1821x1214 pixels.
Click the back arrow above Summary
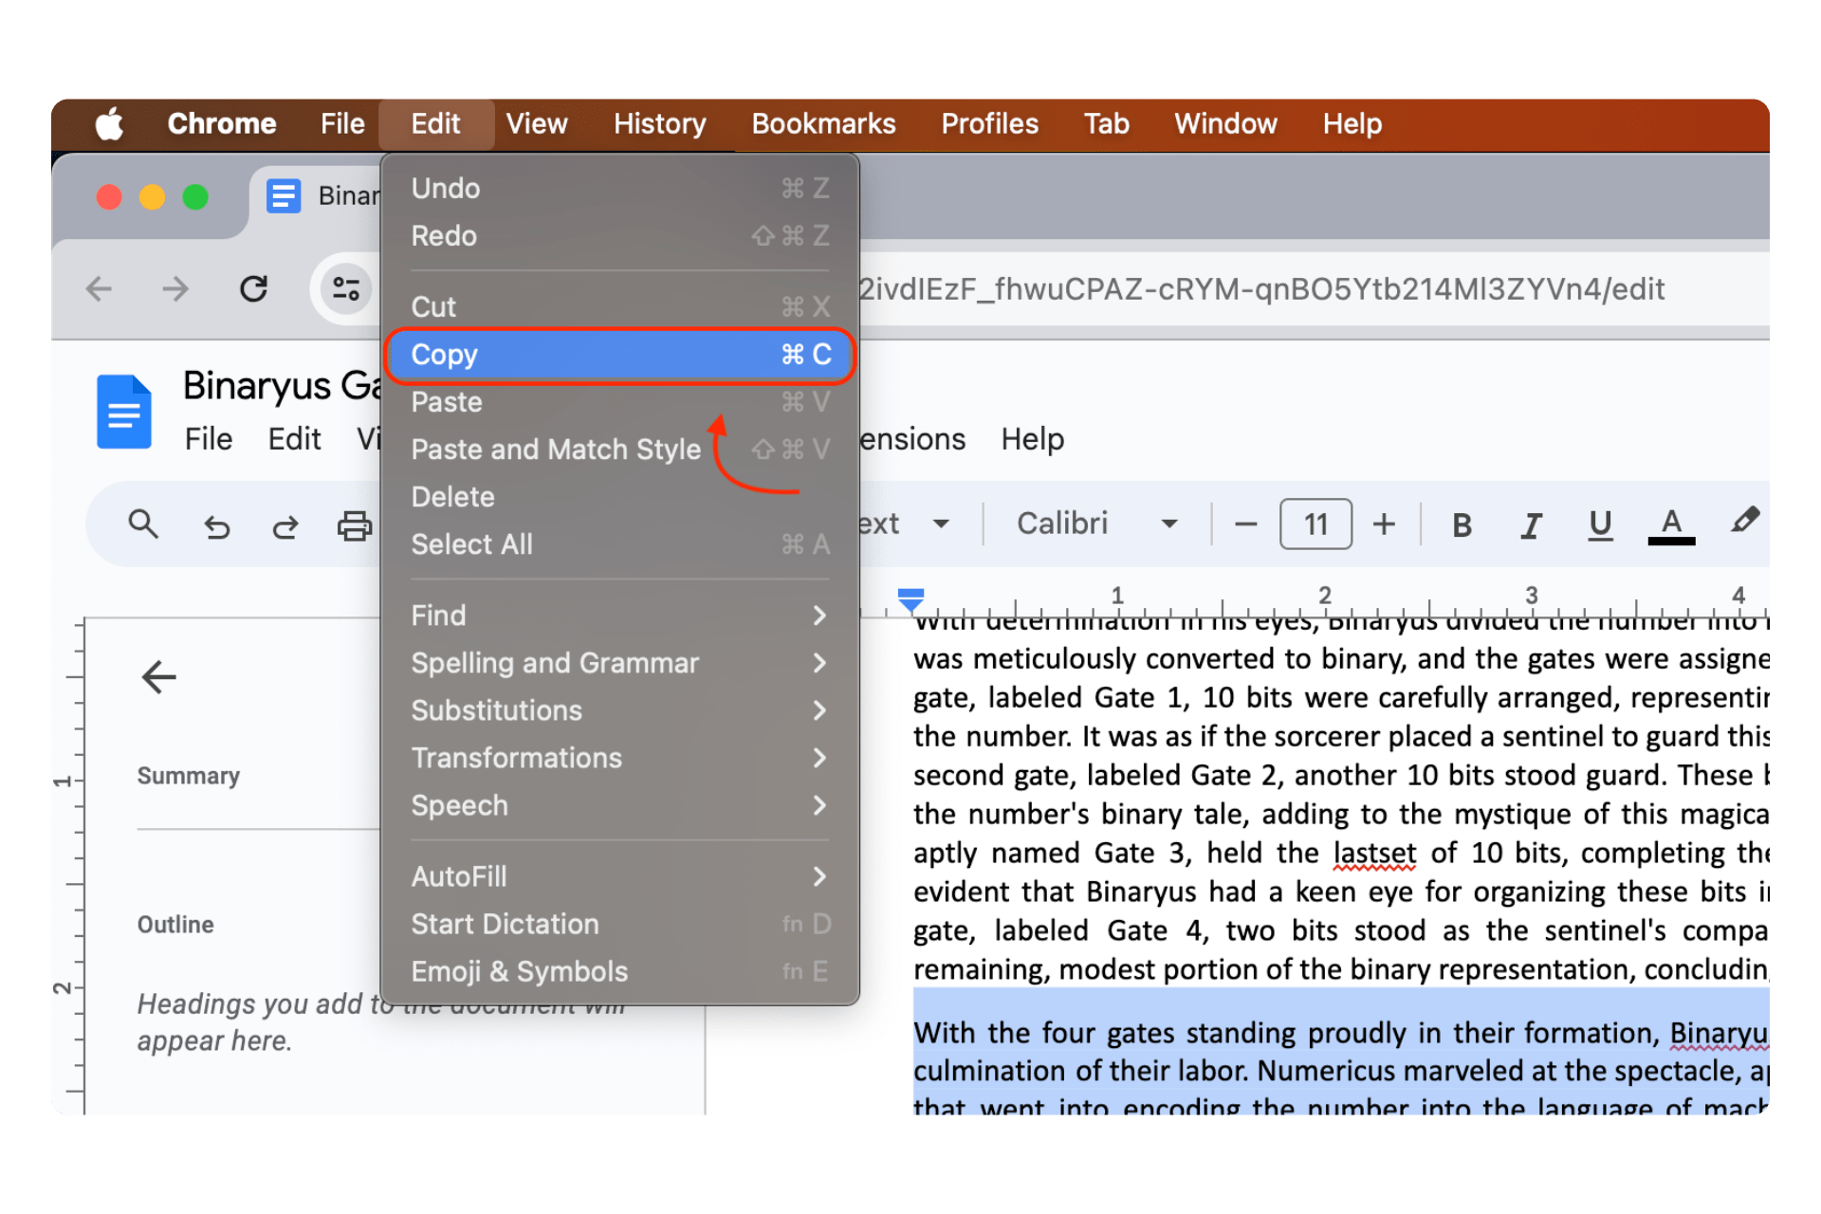(x=158, y=677)
